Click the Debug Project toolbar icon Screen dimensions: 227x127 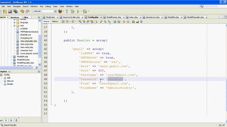[x=85, y=11]
